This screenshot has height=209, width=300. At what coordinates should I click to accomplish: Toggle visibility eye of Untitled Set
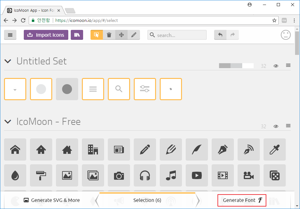click(276, 66)
